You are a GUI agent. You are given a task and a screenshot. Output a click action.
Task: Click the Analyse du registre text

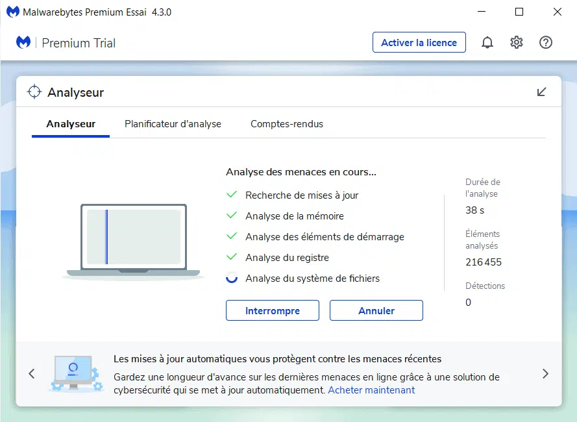tap(287, 258)
